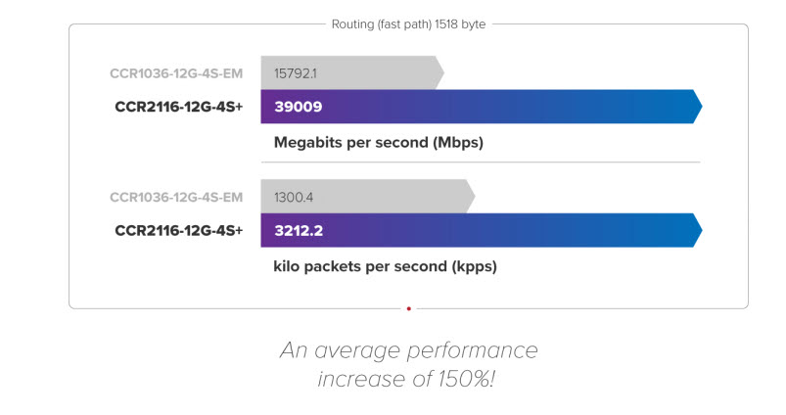Viewport: 786px width, 415px height.
Task: Click the 15792.1 value text
Action: coord(296,73)
